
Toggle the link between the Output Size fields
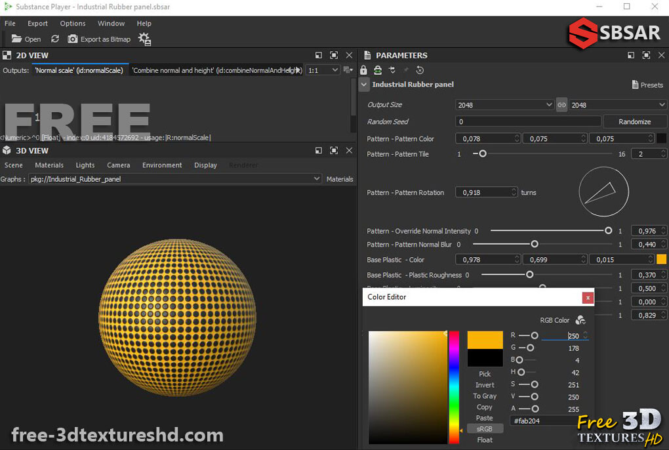[561, 104]
